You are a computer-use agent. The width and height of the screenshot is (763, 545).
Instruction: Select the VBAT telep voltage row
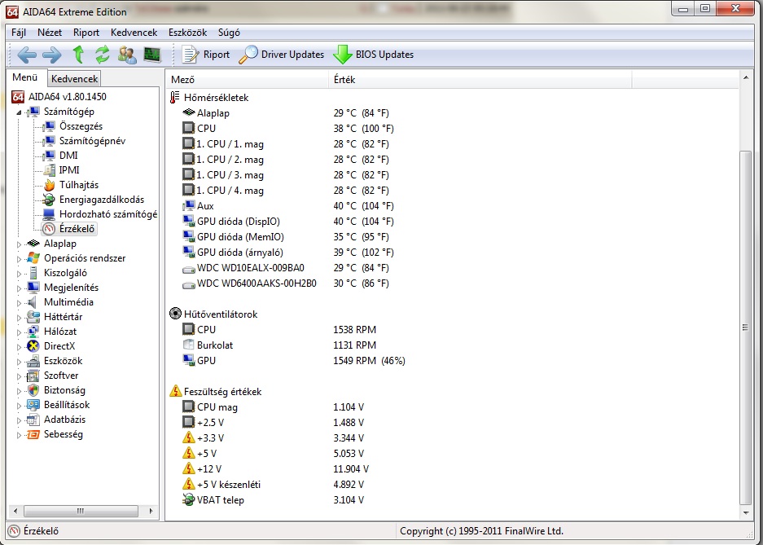pos(453,499)
